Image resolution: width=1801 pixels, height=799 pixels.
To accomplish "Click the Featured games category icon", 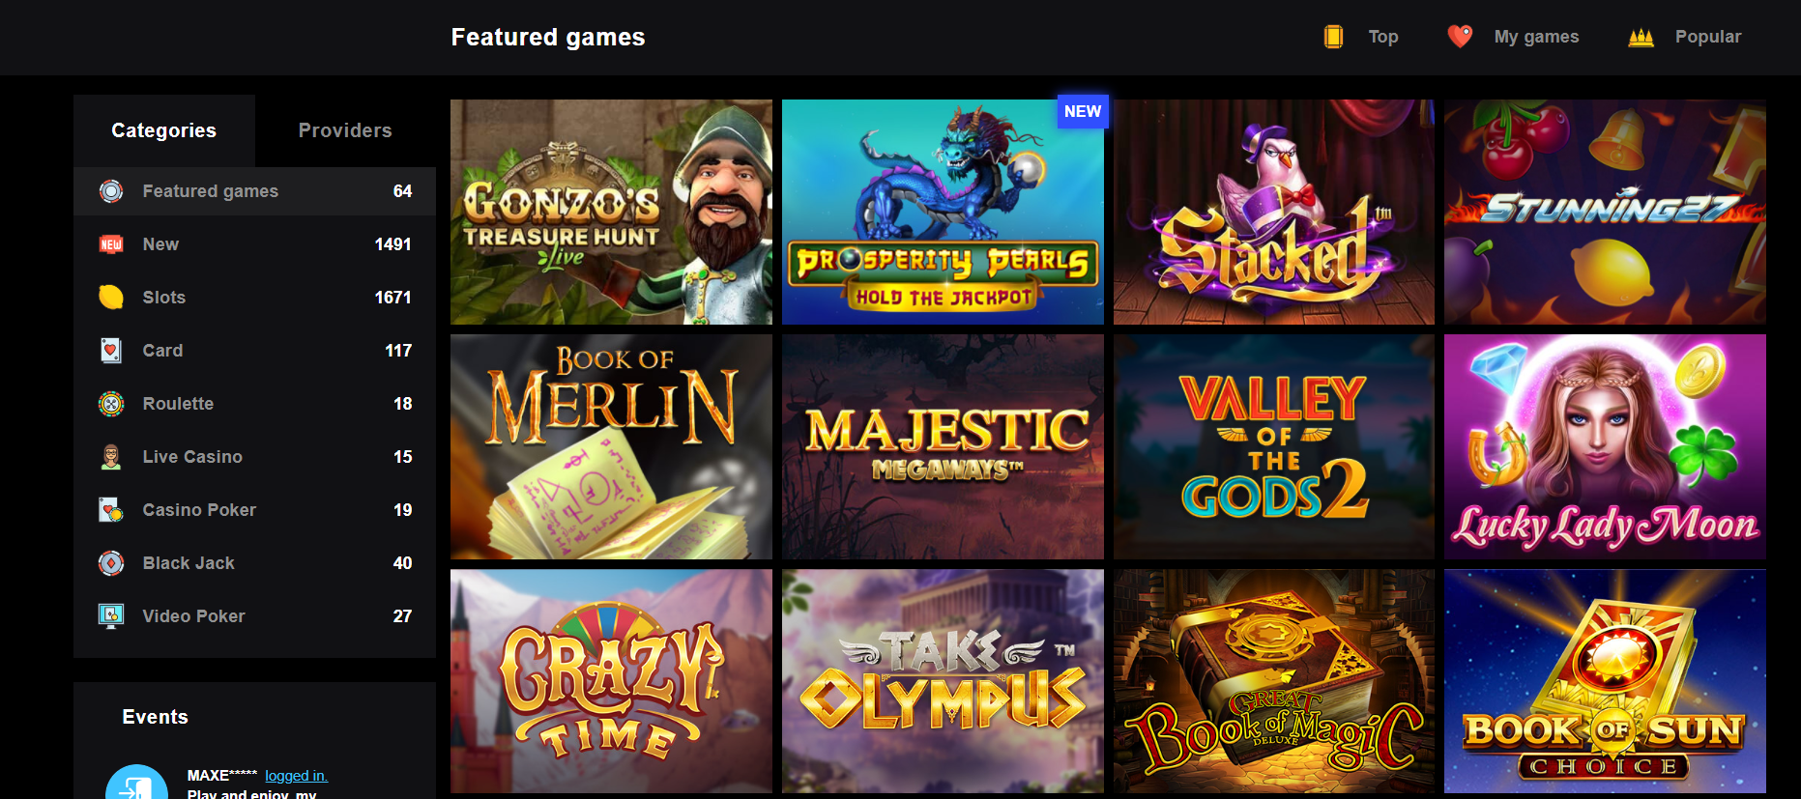I will (x=111, y=191).
